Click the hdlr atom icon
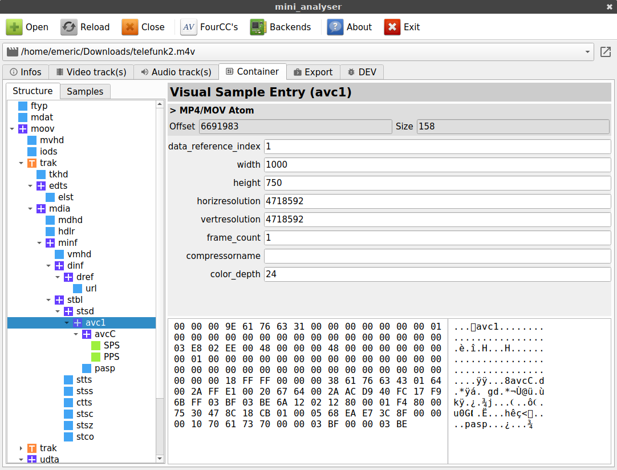This screenshot has width=617, height=470. 50,232
